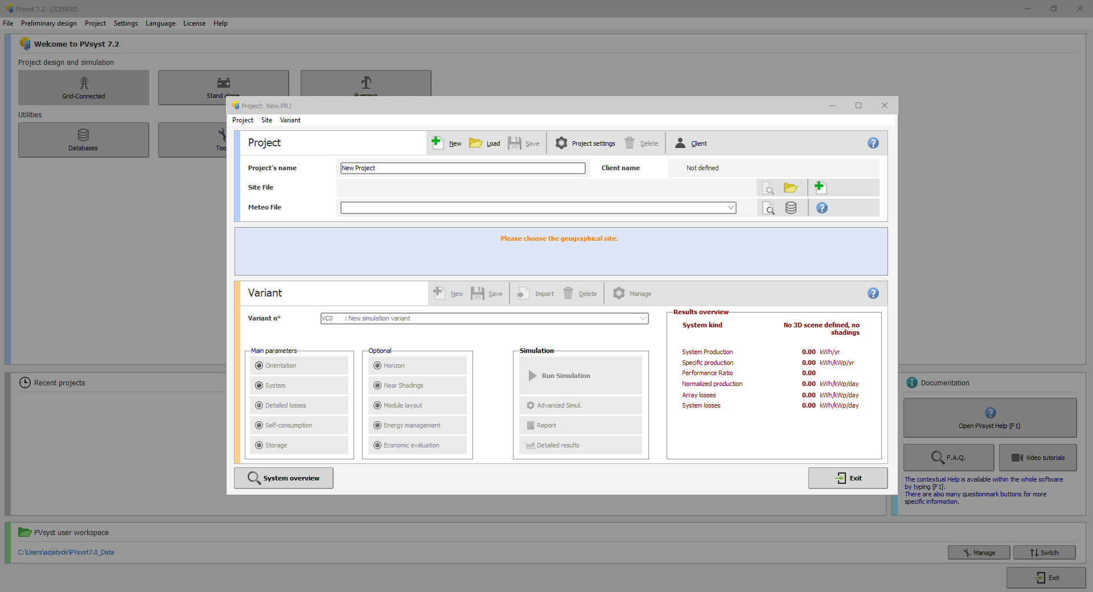Expand the Variant number dropdown
1093x592 pixels.
pyautogui.click(x=643, y=318)
